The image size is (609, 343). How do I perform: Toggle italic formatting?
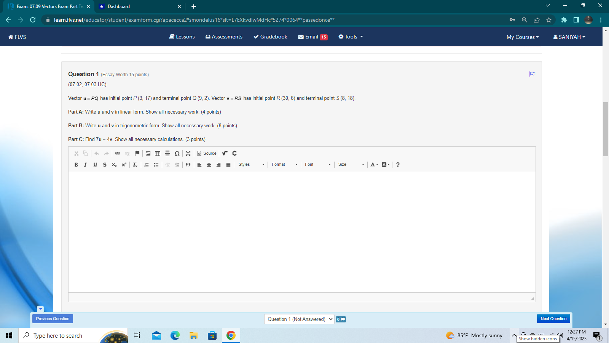tap(85, 165)
